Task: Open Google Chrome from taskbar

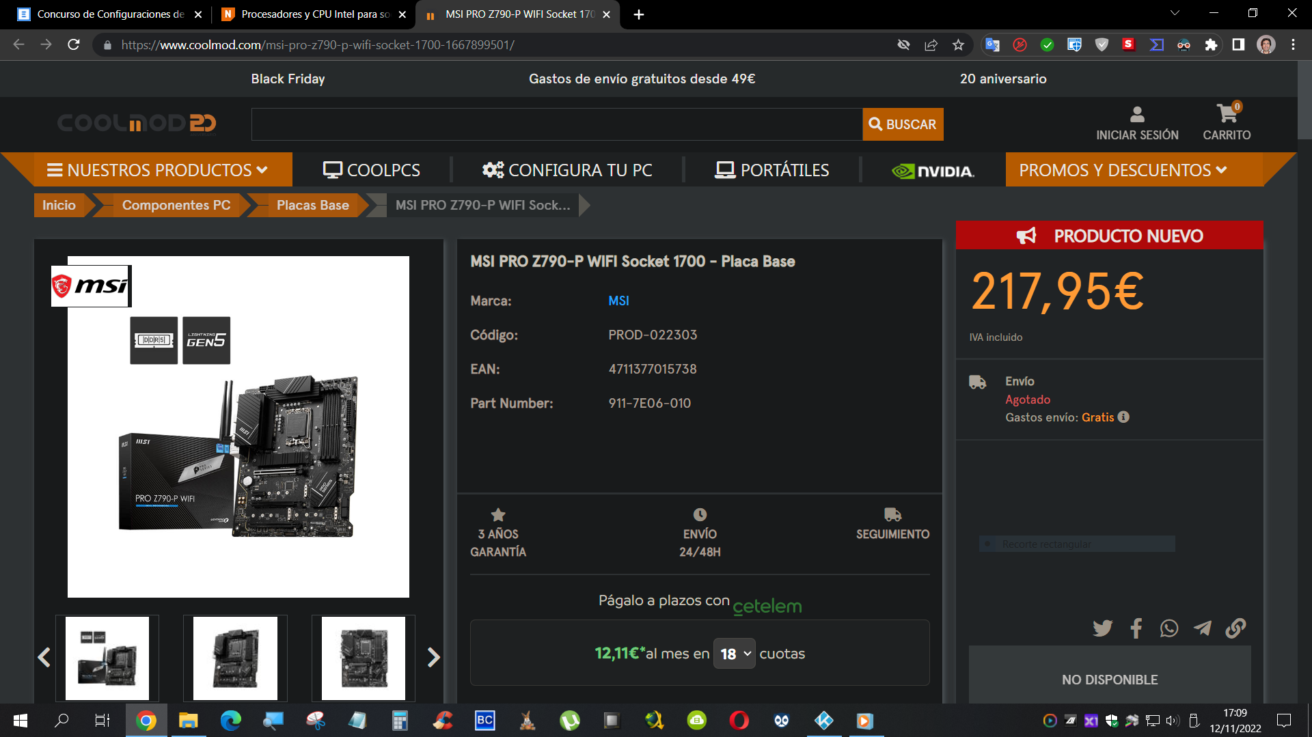Action: pos(146,721)
